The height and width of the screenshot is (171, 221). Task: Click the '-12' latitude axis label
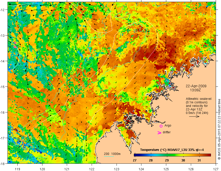[x=3, y=10]
